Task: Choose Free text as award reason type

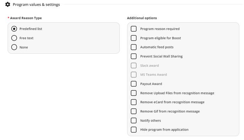Action: (14, 38)
